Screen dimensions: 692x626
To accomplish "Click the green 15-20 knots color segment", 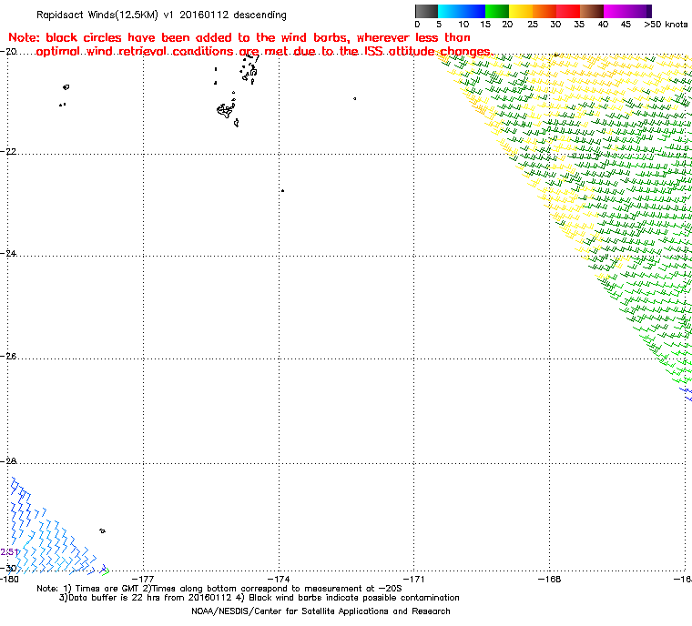I will pos(497,11).
